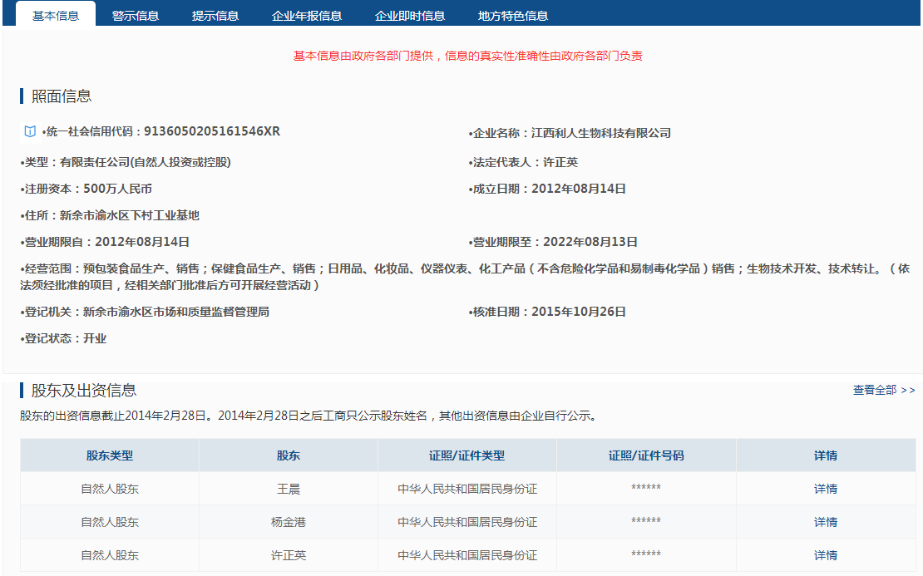Click shareholder name 许正英 in table

(x=289, y=555)
